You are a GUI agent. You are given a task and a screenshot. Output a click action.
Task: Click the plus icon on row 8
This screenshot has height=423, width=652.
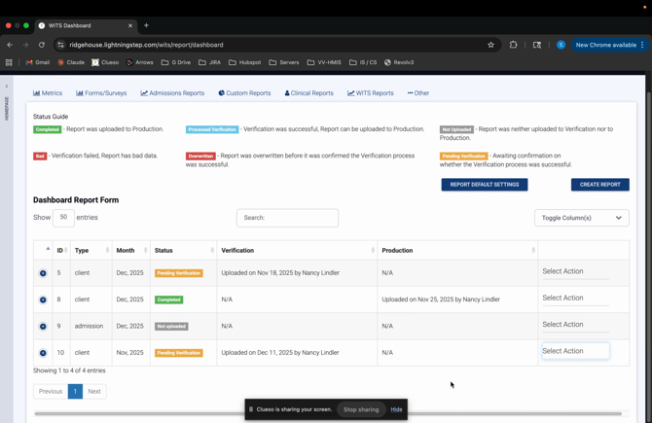click(43, 300)
